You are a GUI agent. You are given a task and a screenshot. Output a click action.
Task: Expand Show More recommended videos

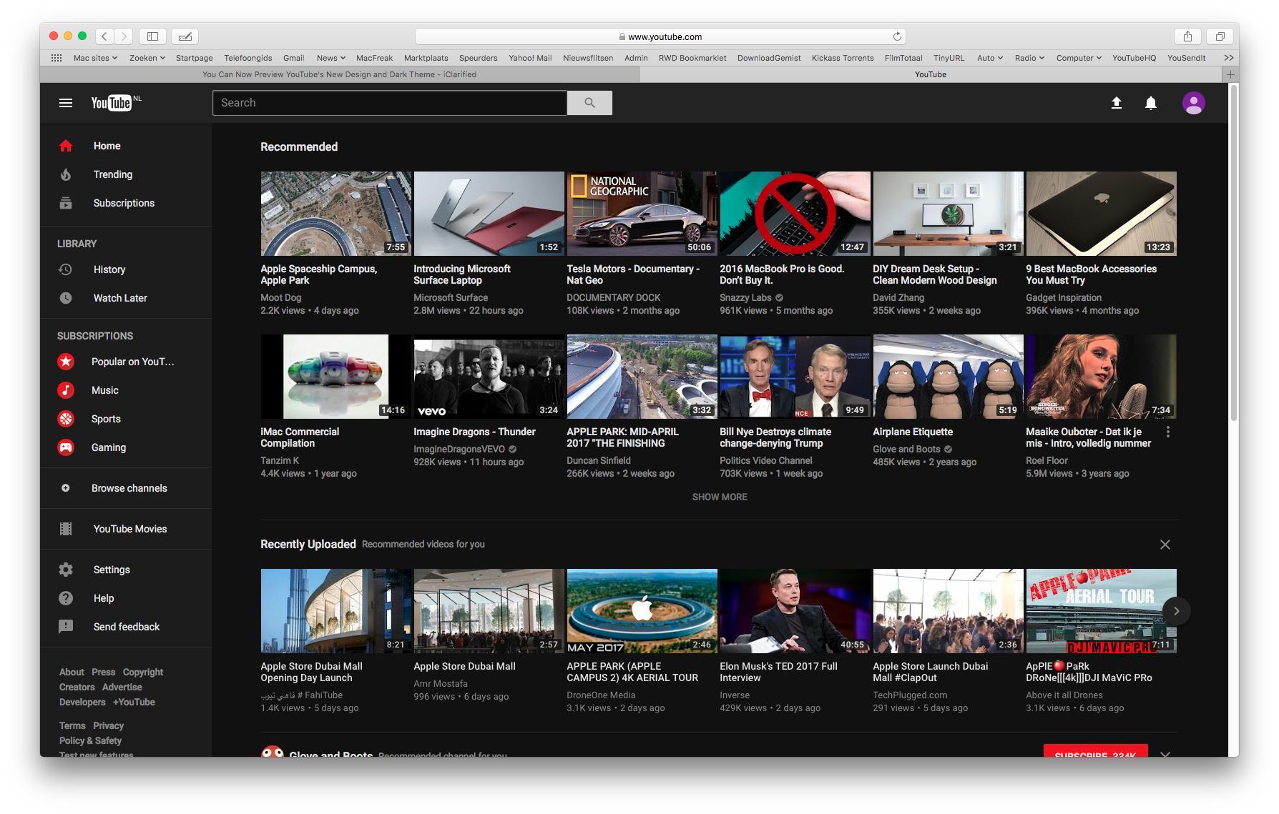(720, 497)
